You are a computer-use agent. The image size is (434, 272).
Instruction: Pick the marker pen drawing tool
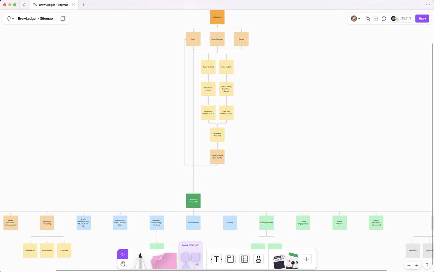pos(140,261)
